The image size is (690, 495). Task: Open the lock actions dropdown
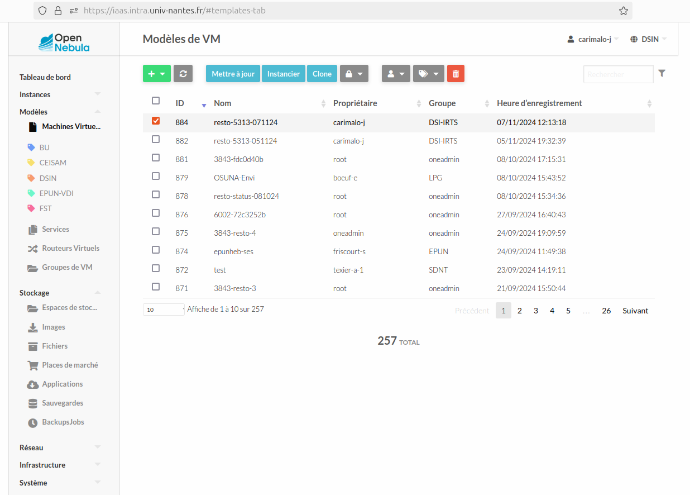[354, 73]
